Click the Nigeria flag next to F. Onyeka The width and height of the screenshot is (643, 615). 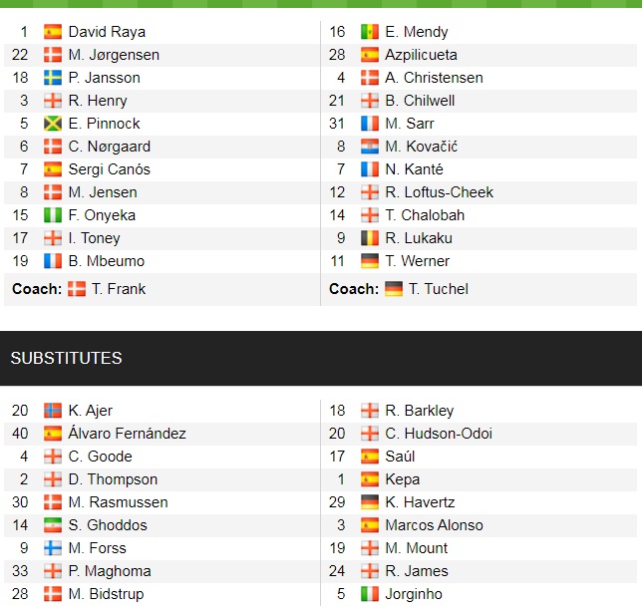tap(53, 215)
